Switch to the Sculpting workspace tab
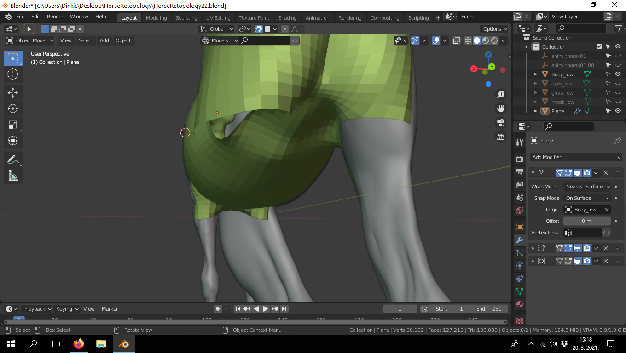Viewport: 626px width, 353px height. (186, 18)
